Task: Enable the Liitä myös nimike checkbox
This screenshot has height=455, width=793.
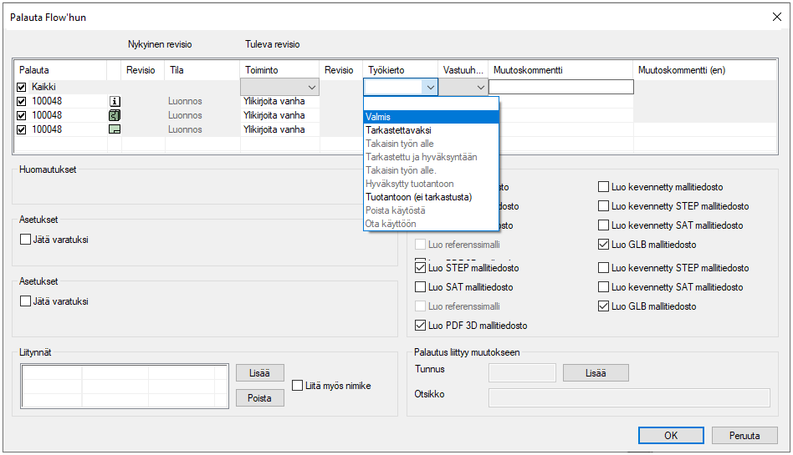Action: 299,386
